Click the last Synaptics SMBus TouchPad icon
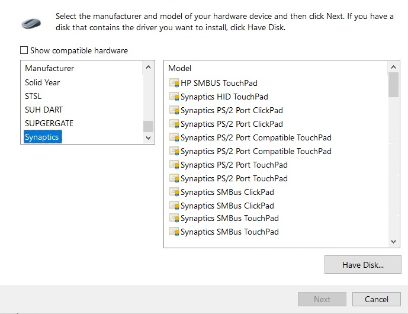The height and width of the screenshot is (314, 408). (x=174, y=232)
